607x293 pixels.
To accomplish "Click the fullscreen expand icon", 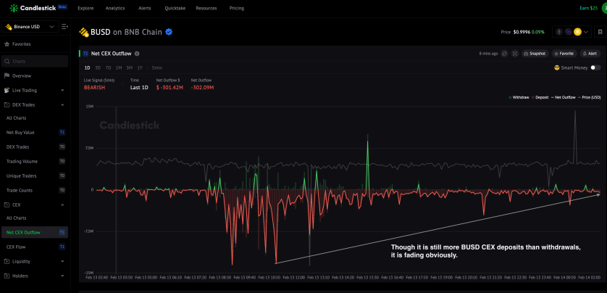I will tap(515, 54).
